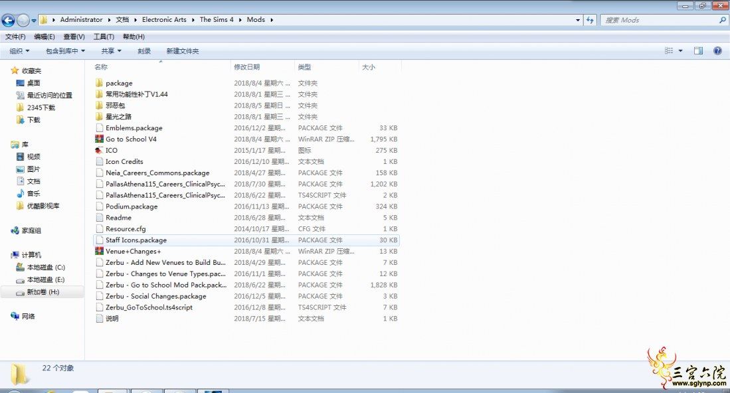Select the Staff Icons.package file icon
Image resolution: width=730 pixels, height=393 pixels.
tap(99, 240)
